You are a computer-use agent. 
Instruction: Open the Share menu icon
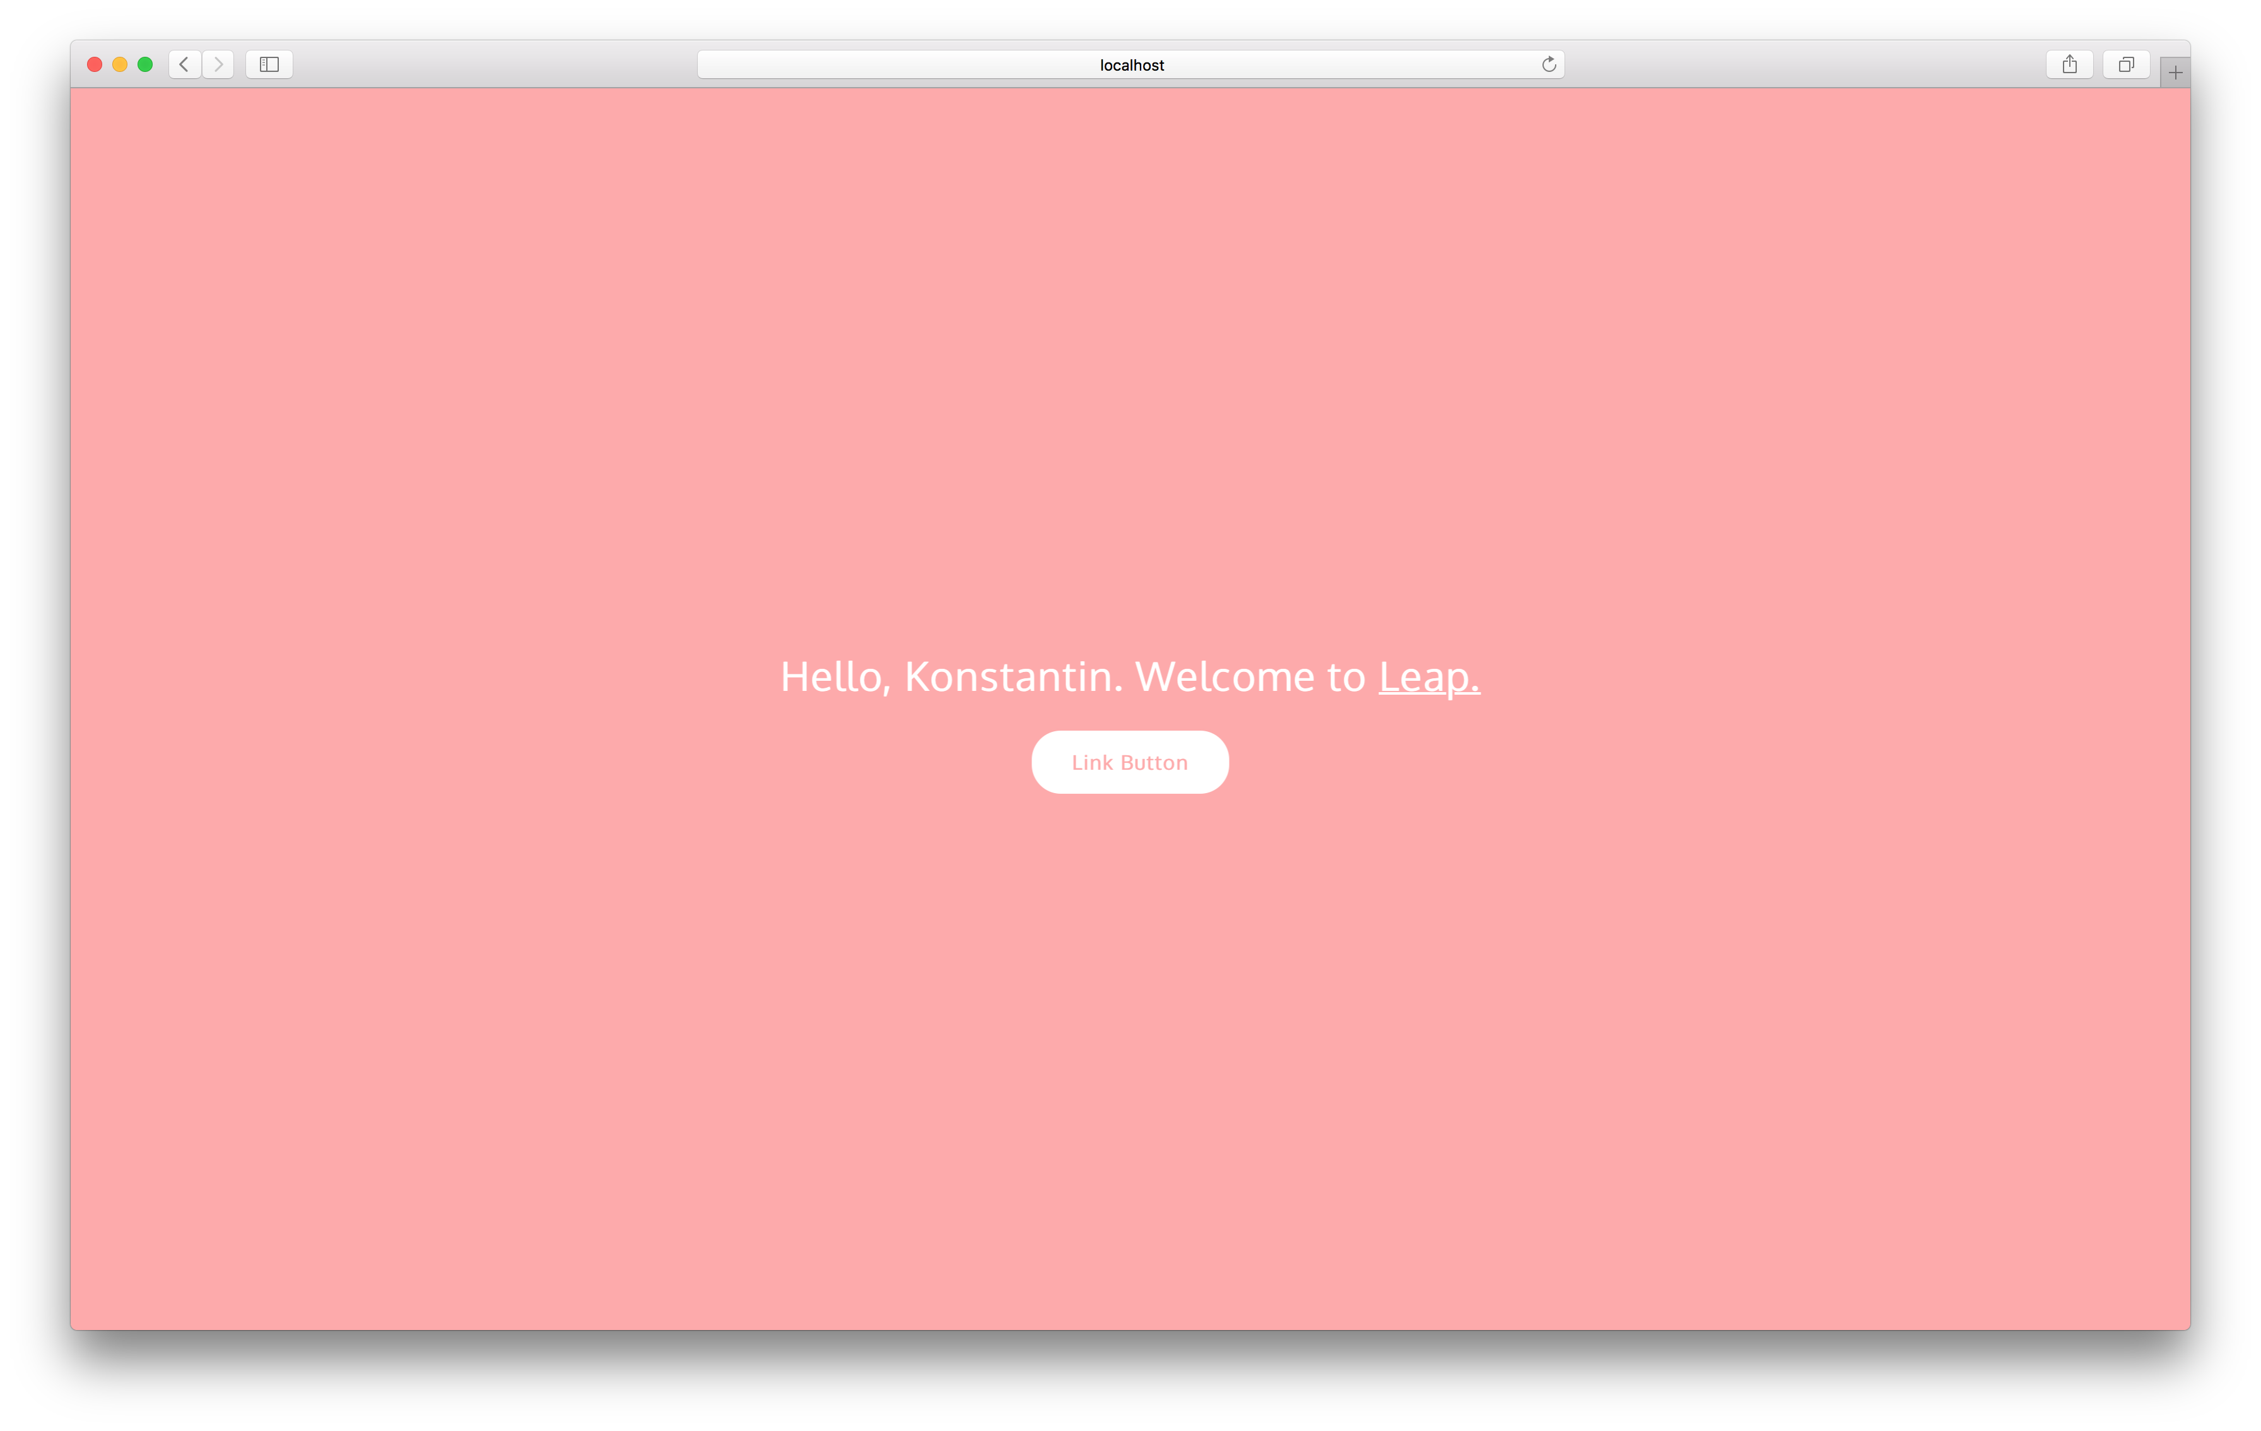[x=2069, y=65]
